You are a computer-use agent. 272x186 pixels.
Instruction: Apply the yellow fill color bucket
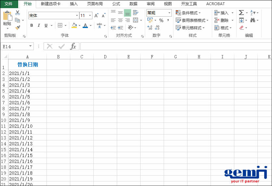click(x=74, y=25)
